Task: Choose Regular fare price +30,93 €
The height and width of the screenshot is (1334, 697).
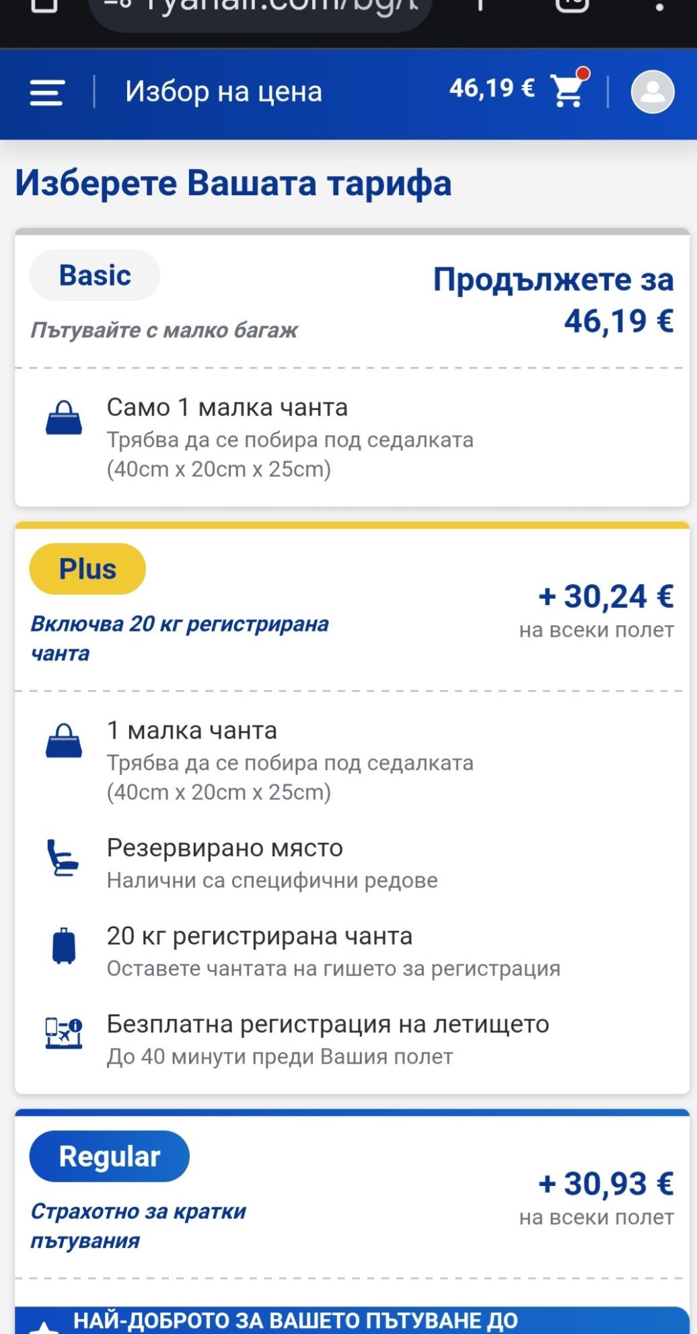Action: click(605, 1184)
